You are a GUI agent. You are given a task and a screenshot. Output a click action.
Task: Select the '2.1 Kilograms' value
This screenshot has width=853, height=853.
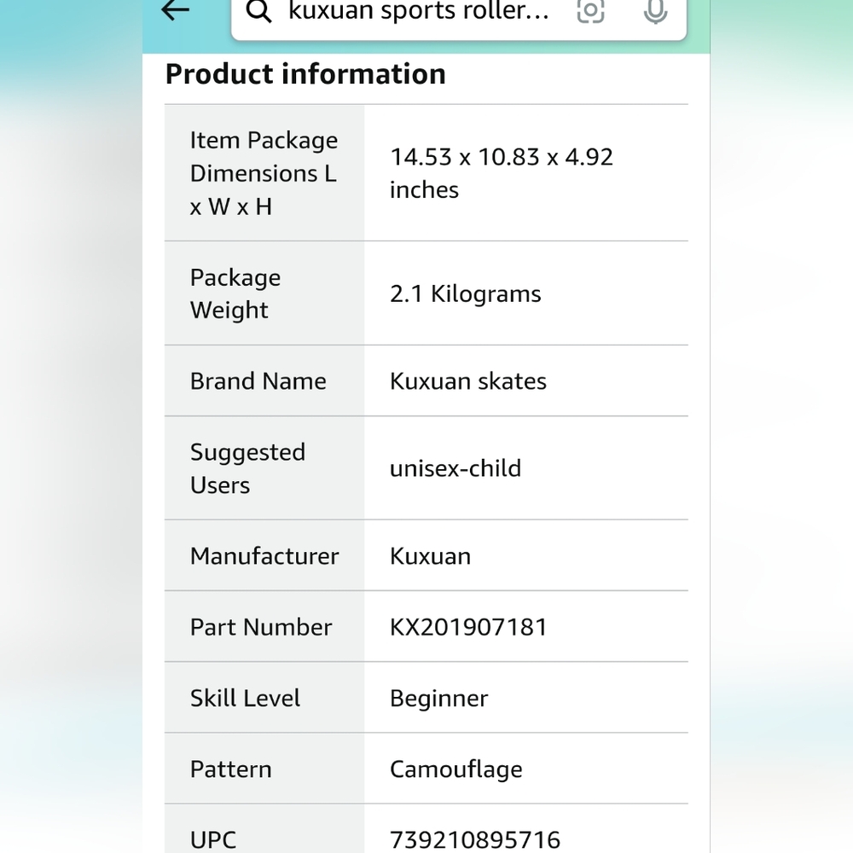click(465, 293)
